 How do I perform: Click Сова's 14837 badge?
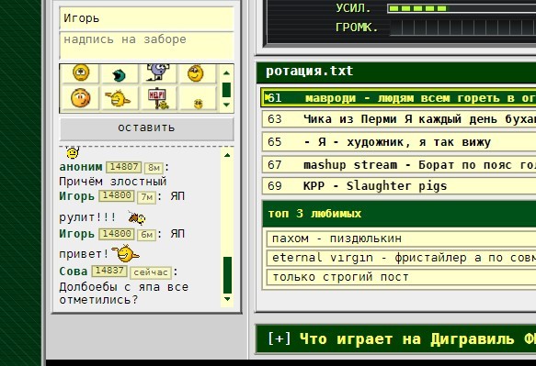click(109, 271)
